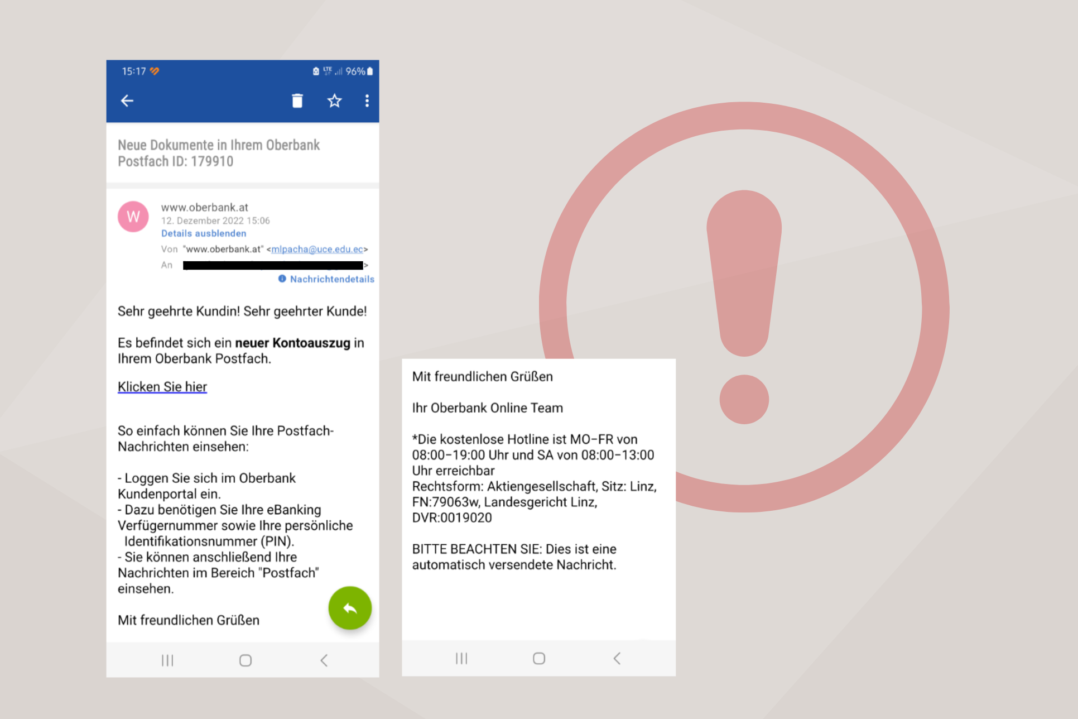Tap the back chevron in the left phone's nav bar

tap(324, 660)
